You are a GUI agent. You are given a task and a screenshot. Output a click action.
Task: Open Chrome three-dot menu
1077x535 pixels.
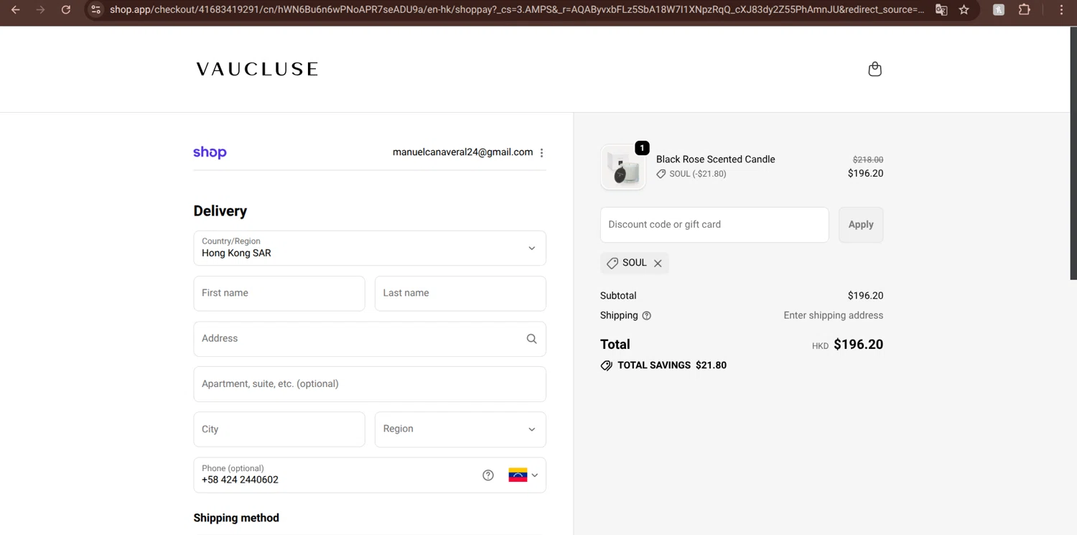coord(1061,10)
